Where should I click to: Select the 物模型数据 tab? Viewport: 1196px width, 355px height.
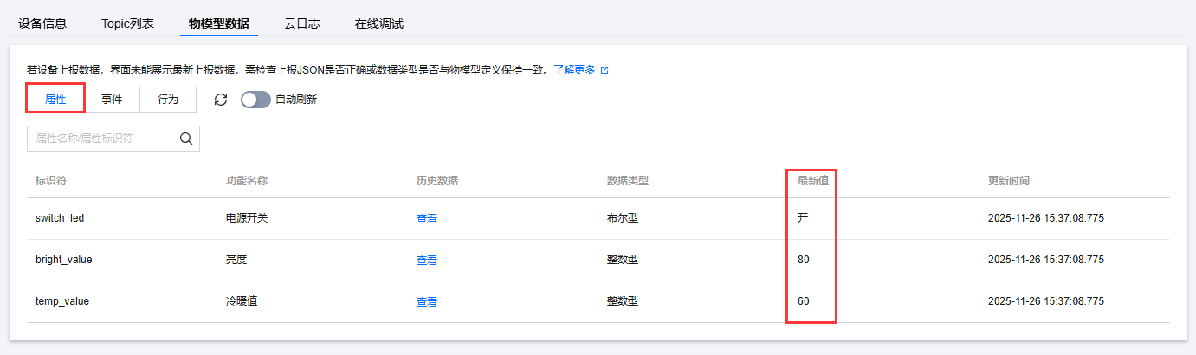tap(218, 23)
